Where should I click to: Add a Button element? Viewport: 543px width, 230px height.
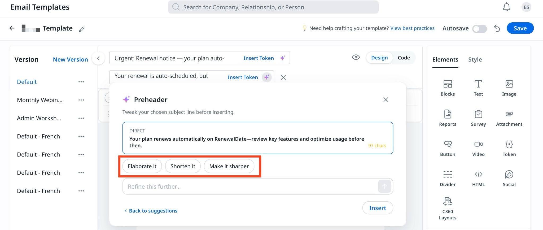point(448,148)
